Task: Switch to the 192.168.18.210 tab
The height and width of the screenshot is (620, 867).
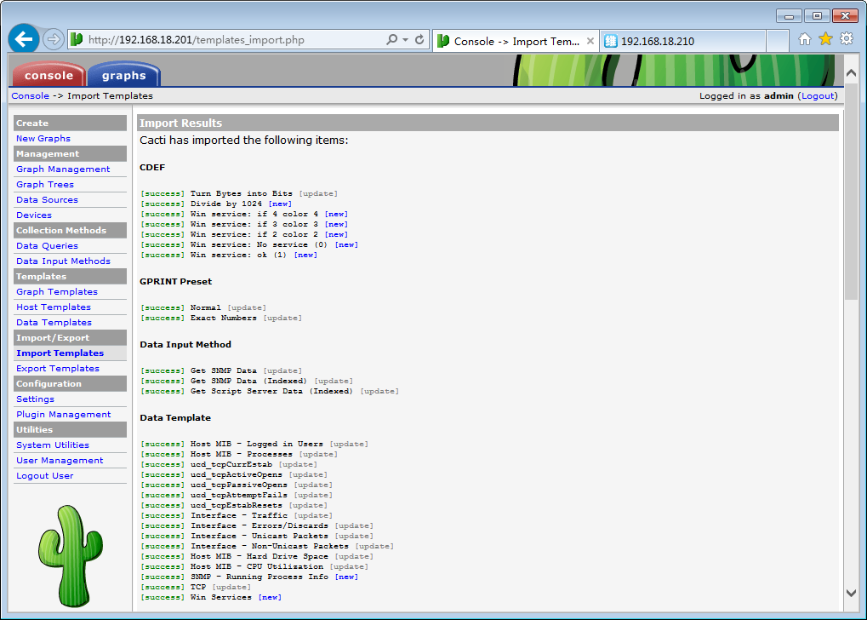Action: [x=682, y=41]
